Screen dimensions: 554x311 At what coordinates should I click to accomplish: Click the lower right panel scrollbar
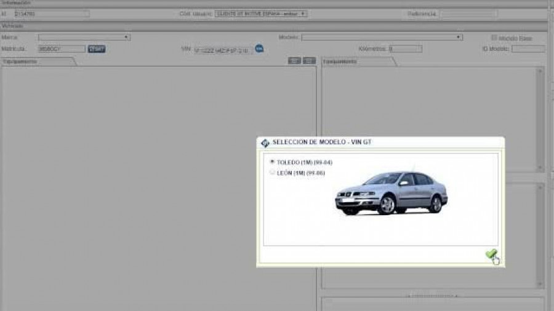(539, 235)
